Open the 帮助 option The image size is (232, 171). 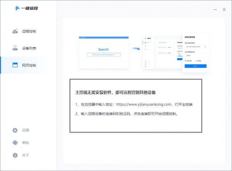[26, 143]
